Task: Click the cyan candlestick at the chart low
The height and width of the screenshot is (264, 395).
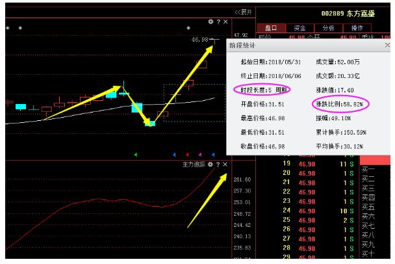Action: 151,122
